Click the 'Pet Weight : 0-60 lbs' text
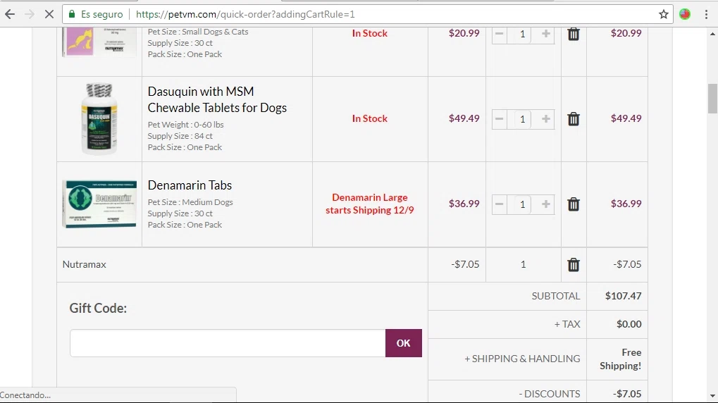Screen dimensions: 718x403 (x=185, y=125)
